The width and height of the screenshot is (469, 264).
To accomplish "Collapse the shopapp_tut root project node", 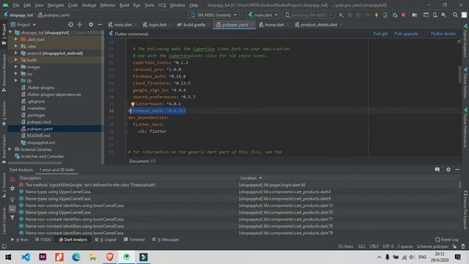I will click(10, 32).
